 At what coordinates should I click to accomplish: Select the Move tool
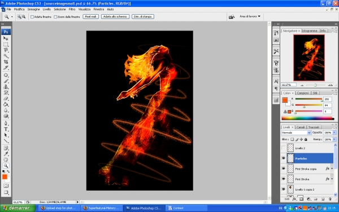pyautogui.click(x=6, y=38)
